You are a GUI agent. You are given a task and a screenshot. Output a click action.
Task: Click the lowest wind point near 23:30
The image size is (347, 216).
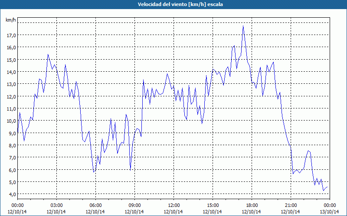[x=323, y=190]
